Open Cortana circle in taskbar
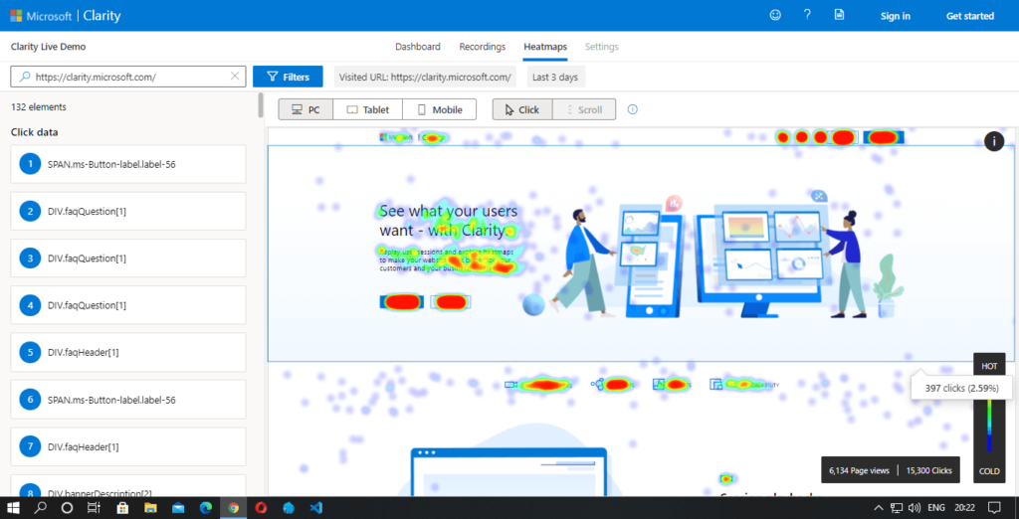 67,507
